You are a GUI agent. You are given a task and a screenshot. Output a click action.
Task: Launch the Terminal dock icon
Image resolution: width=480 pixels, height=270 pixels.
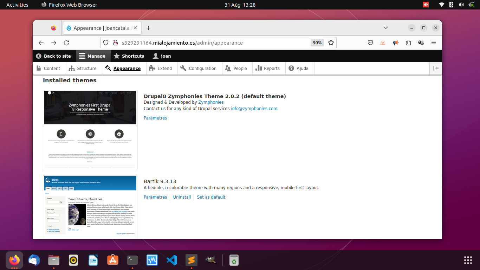pos(132,260)
